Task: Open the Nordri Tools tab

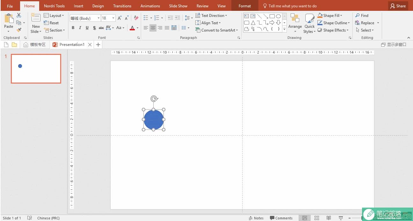Action: coord(54,6)
